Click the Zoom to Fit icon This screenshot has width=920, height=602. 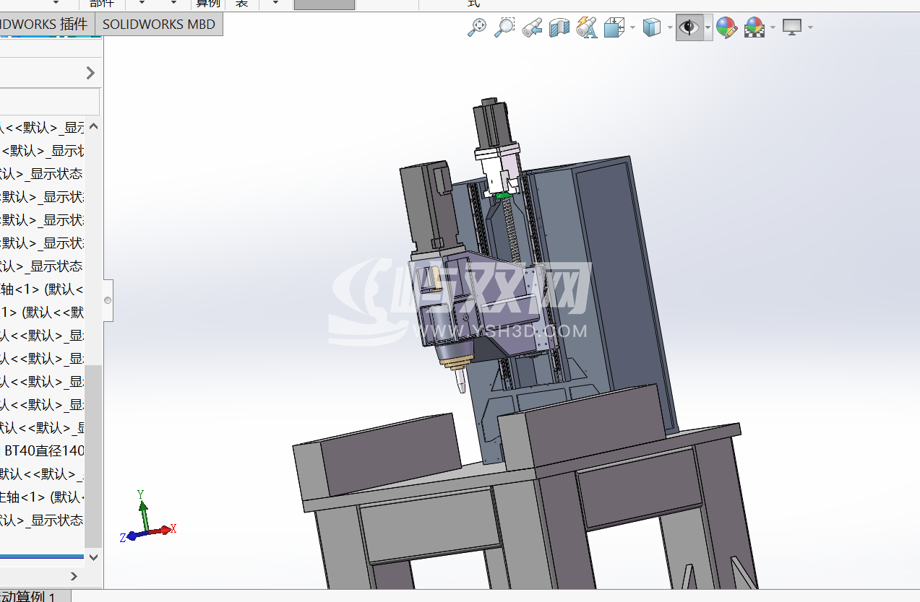pyautogui.click(x=477, y=27)
